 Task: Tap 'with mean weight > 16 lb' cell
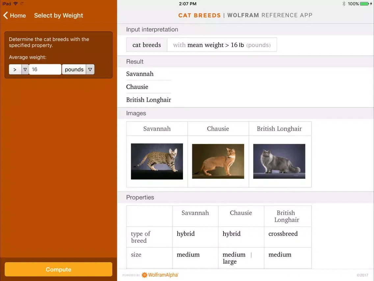tap(222, 45)
